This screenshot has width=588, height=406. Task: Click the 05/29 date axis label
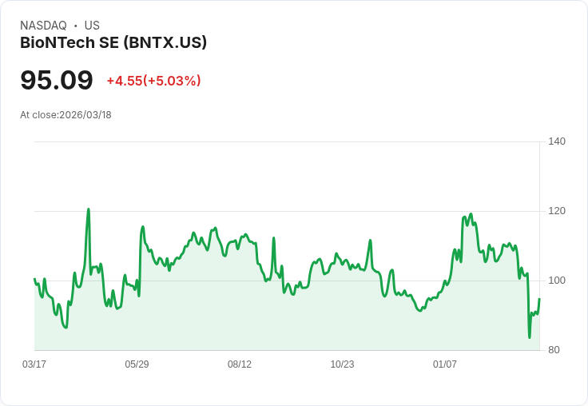click(137, 364)
